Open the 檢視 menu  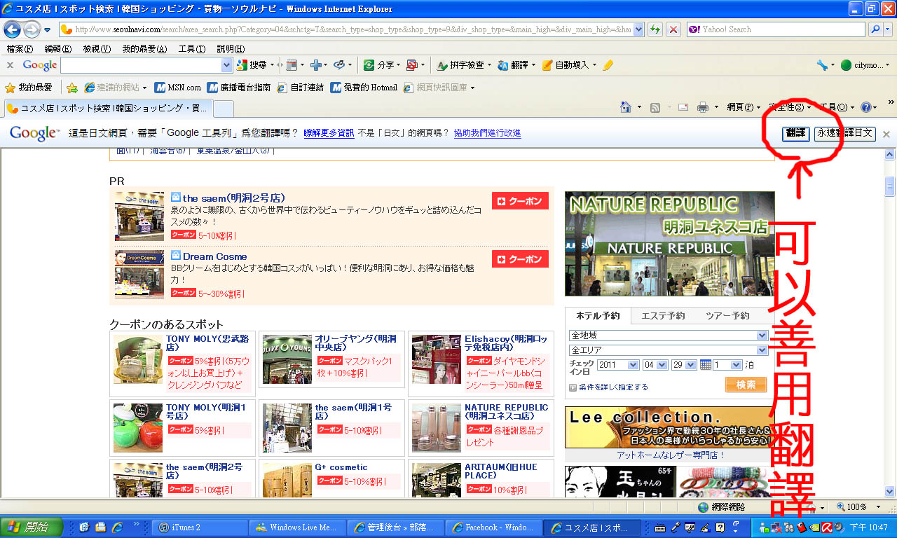pyautogui.click(x=97, y=48)
